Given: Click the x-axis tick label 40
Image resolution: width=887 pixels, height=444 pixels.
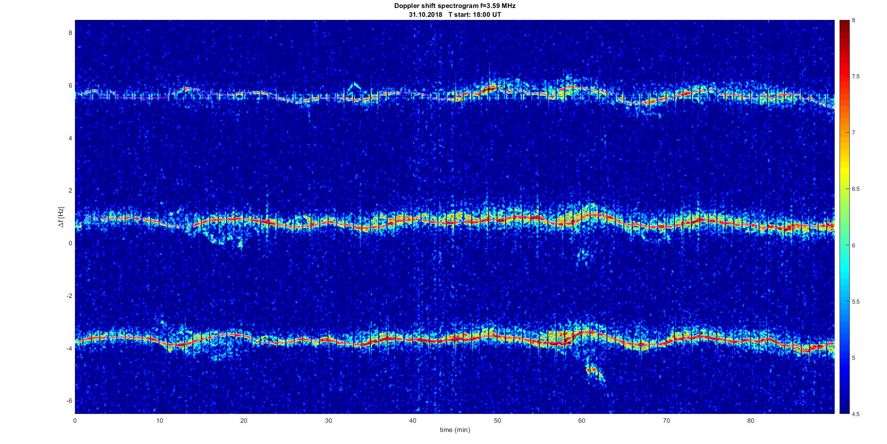Looking at the screenshot, I should (413, 421).
